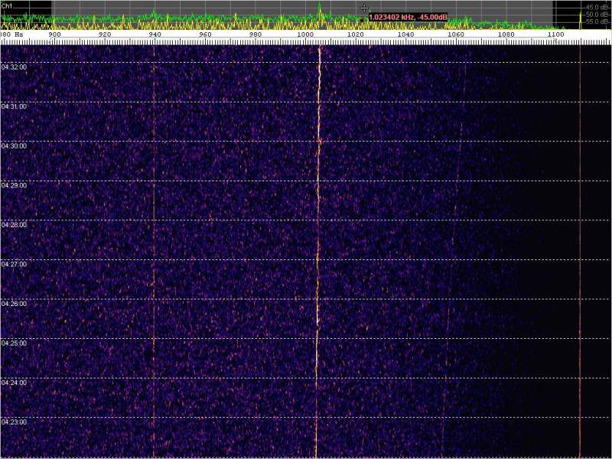Click the spectrum peak above 1000 Hz

(x=319, y=8)
